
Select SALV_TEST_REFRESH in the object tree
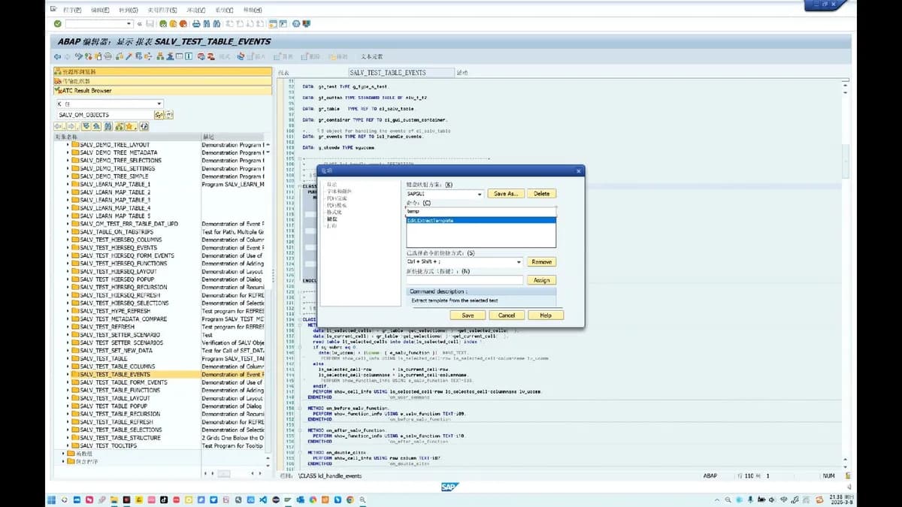click(107, 327)
